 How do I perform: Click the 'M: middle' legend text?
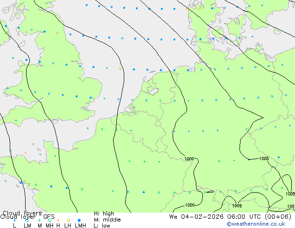(107, 220)
